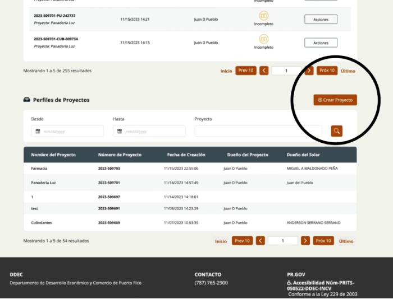
Task: Click the calendar icon in the Hasta field
Action: [x=120, y=131]
